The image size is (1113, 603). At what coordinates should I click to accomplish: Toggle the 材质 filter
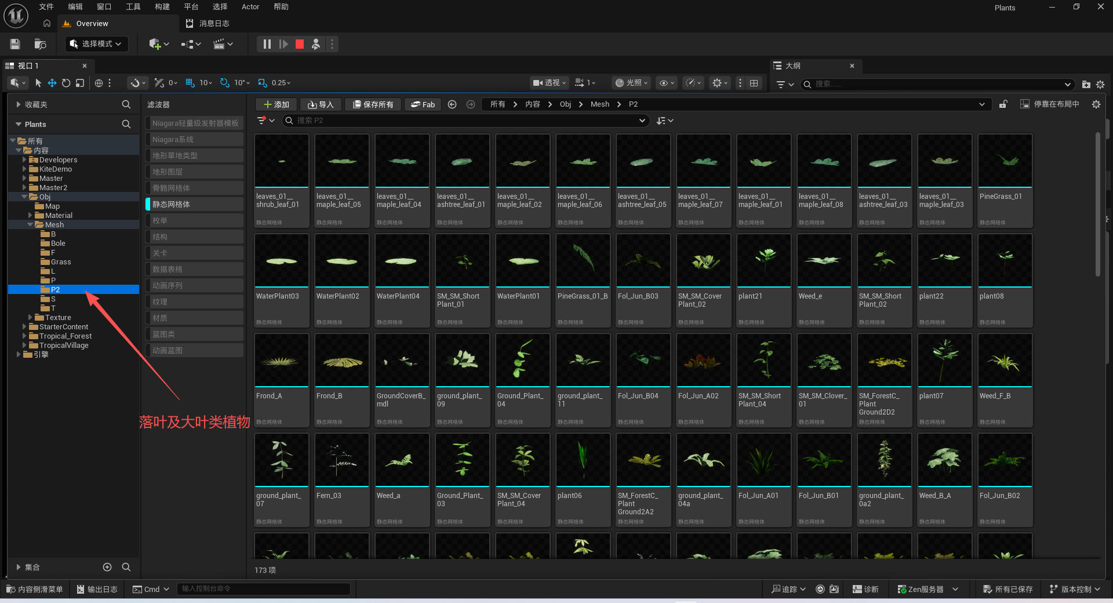pyautogui.click(x=194, y=318)
